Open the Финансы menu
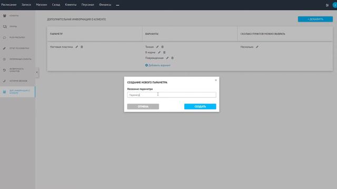The image size is (337, 189). click(x=105, y=5)
